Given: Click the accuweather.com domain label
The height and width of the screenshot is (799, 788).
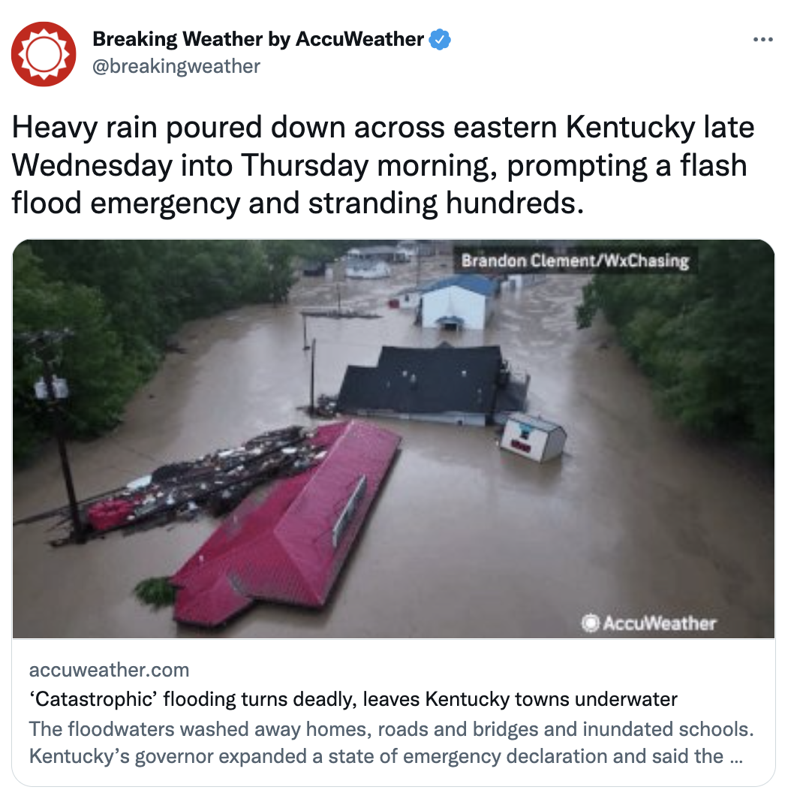Looking at the screenshot, I should [109, 670].
